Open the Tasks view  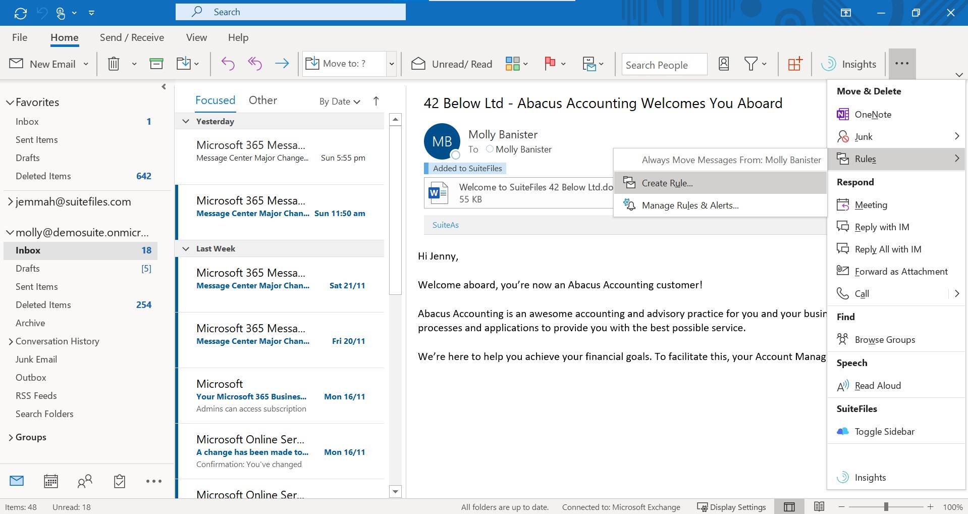tap(119, 481)
